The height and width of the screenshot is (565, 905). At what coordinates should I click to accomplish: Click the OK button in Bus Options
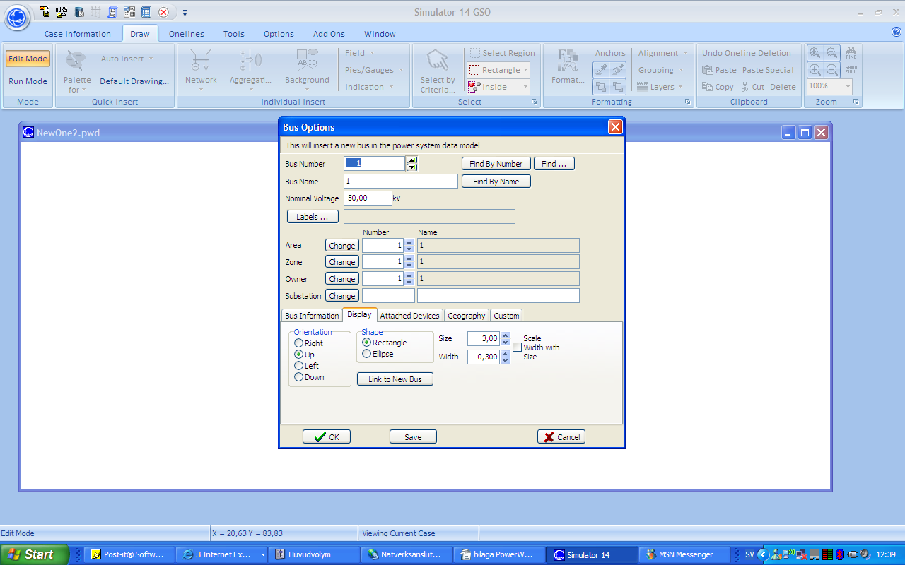coord(327,436)
